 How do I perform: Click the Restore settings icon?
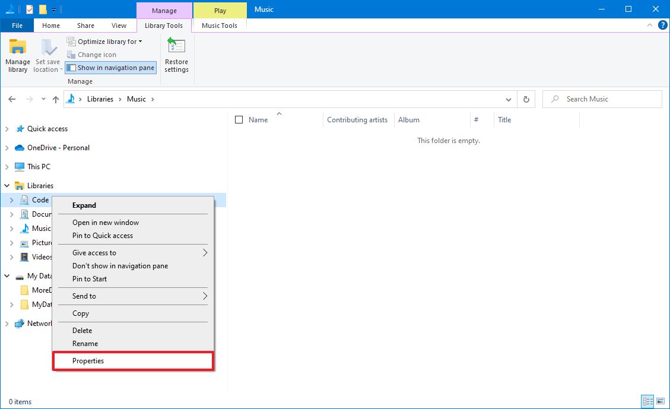tap(176, 46)
